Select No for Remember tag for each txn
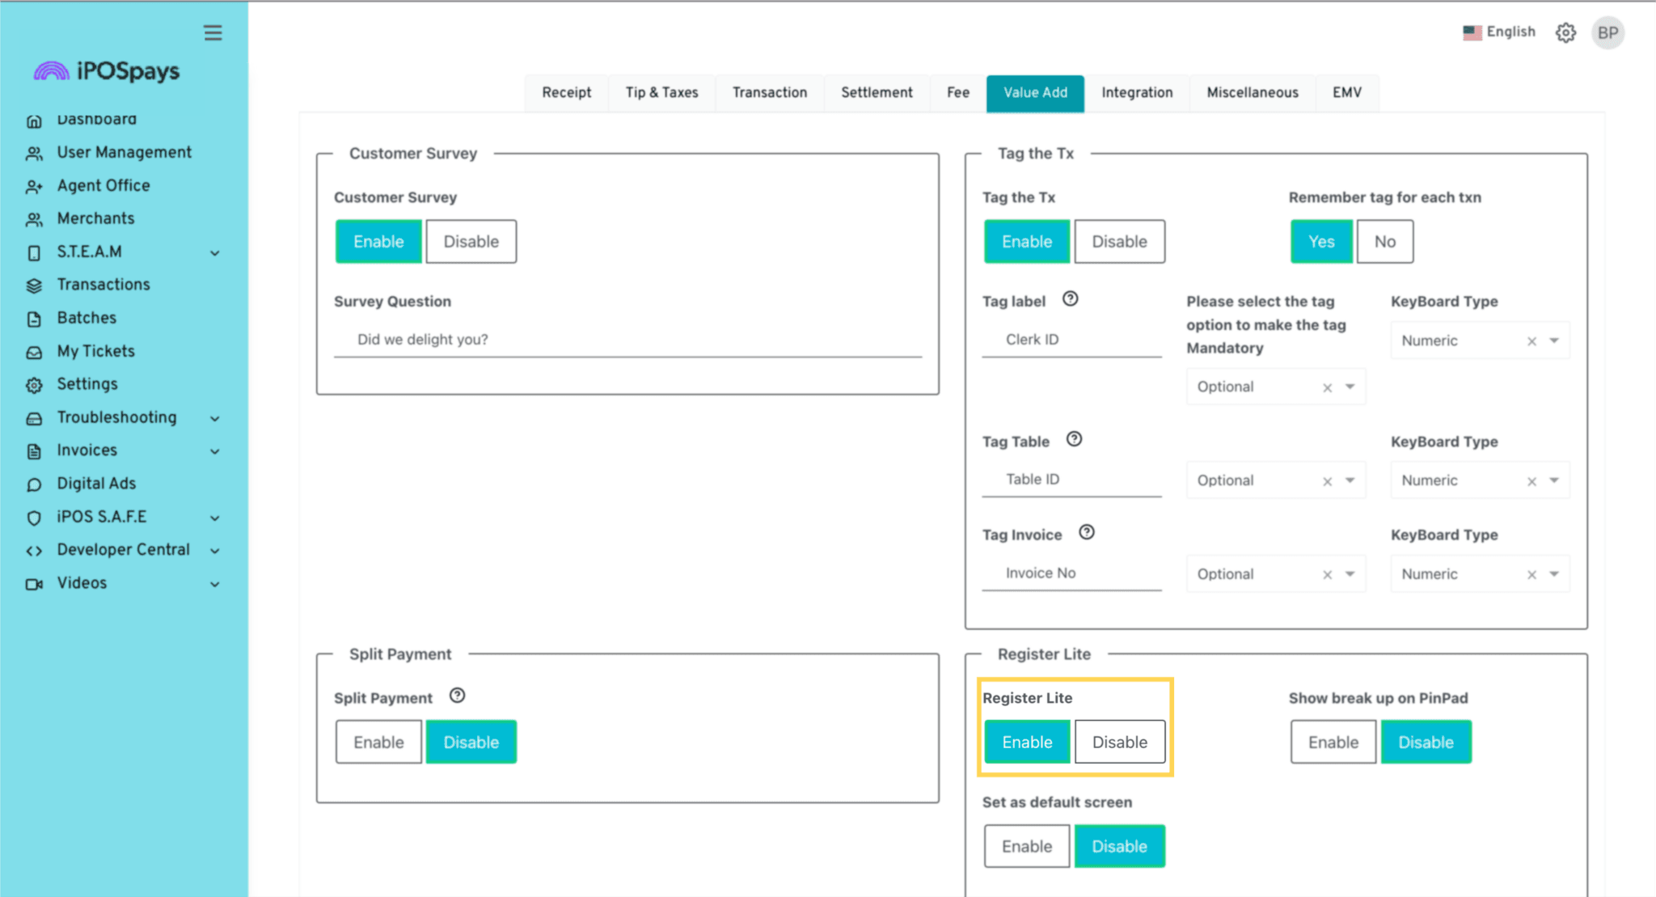Screen dimensions: 1656x897 click(1384, 241)
